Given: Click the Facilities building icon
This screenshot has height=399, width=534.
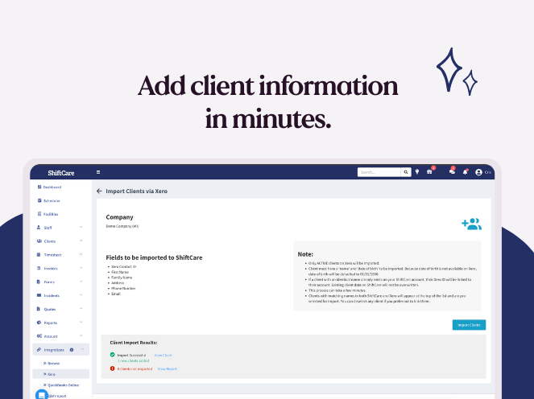Looking at the screenshot, I should (x=39, y=214).
